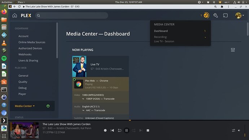Select Recording entry in Media Center popup
Viewport: 249px width, 140px height.
click(x=180, y=39)
